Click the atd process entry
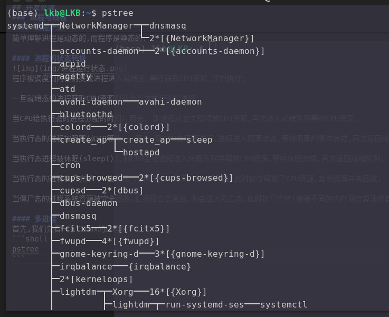The image size is (389, 317). pyautogui.click(x=67, y=89)
